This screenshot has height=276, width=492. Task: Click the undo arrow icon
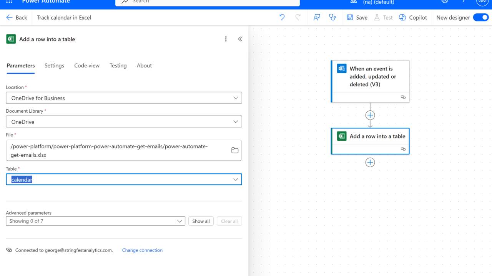[282, 17]
